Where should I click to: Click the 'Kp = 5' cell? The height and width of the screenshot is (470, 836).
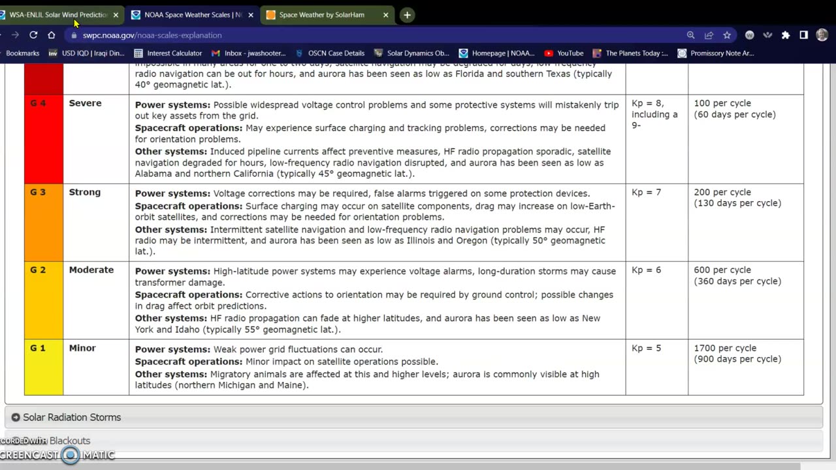click(x=656, y=367)
